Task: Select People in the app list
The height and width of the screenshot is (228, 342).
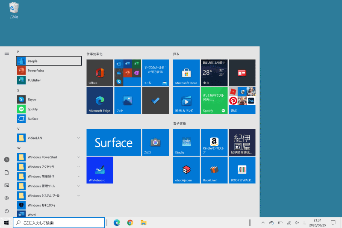Action: [x=49, y=61]
